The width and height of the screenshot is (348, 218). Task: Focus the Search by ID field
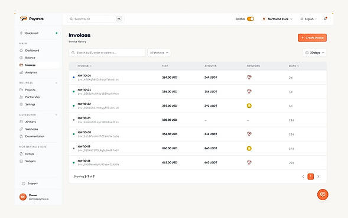[96, 19]
